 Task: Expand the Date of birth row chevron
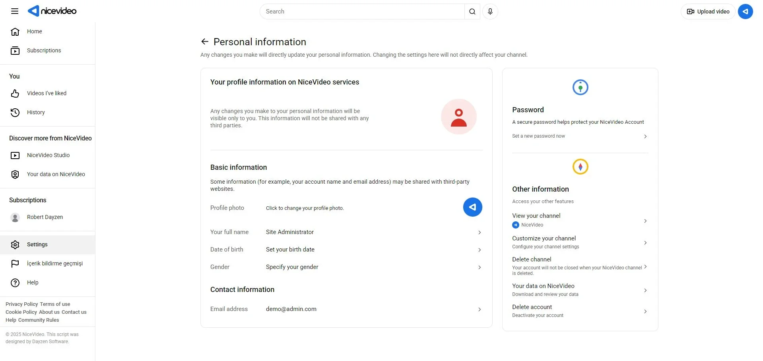point(480,250)
